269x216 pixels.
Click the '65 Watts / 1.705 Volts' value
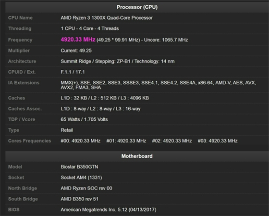84,119
